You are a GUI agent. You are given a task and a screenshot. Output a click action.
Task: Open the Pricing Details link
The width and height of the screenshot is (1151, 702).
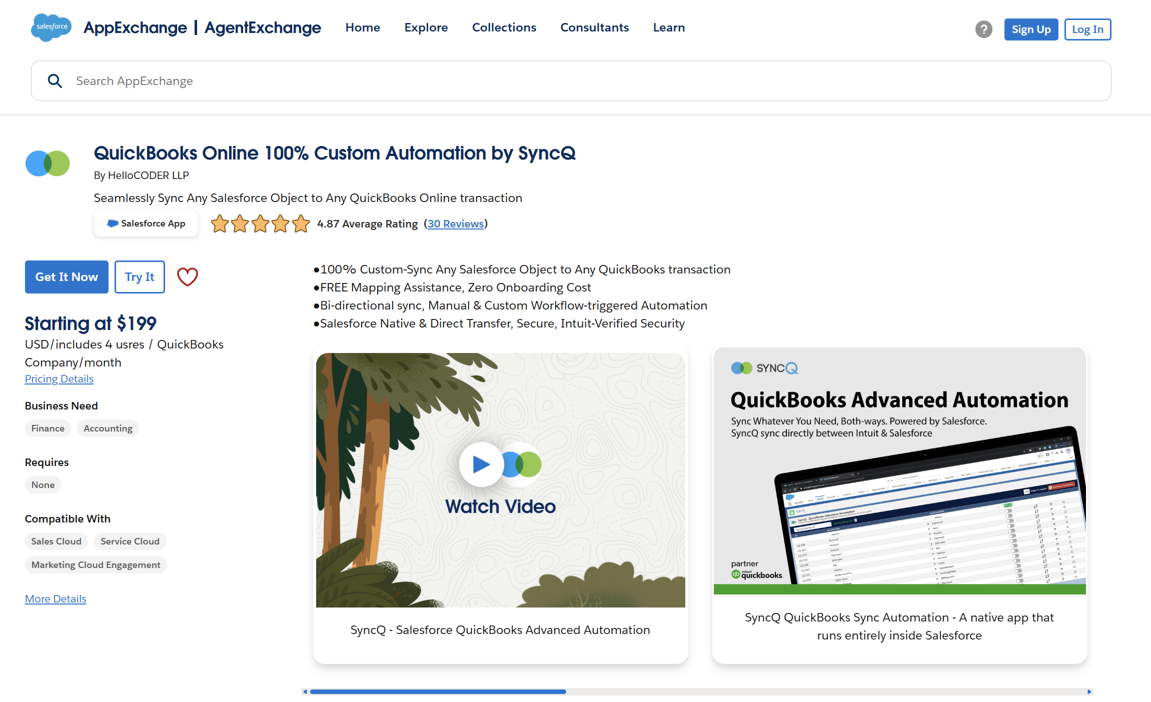coord(59,379)
